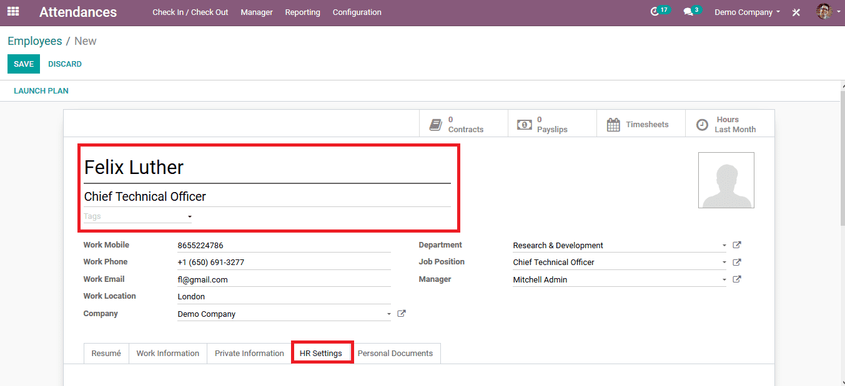This screenshot has height=386, width=845.
Task: Open the Configuration menu
Action: point(357,12)
